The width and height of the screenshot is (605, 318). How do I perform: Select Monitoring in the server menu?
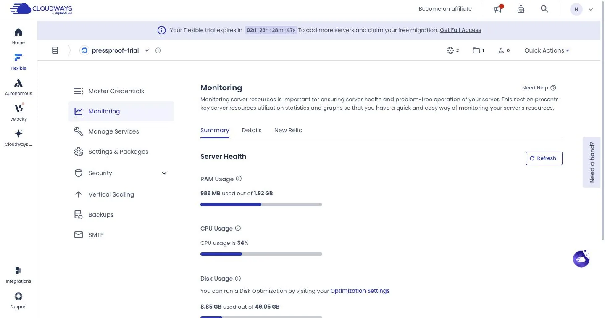pyautogui.click(x=121, y=111)
